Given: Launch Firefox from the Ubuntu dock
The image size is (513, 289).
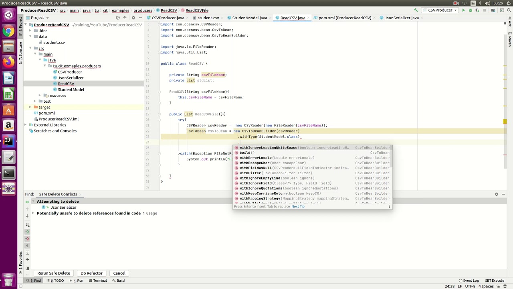Looking at the screenshot, I should coord(8,62).
